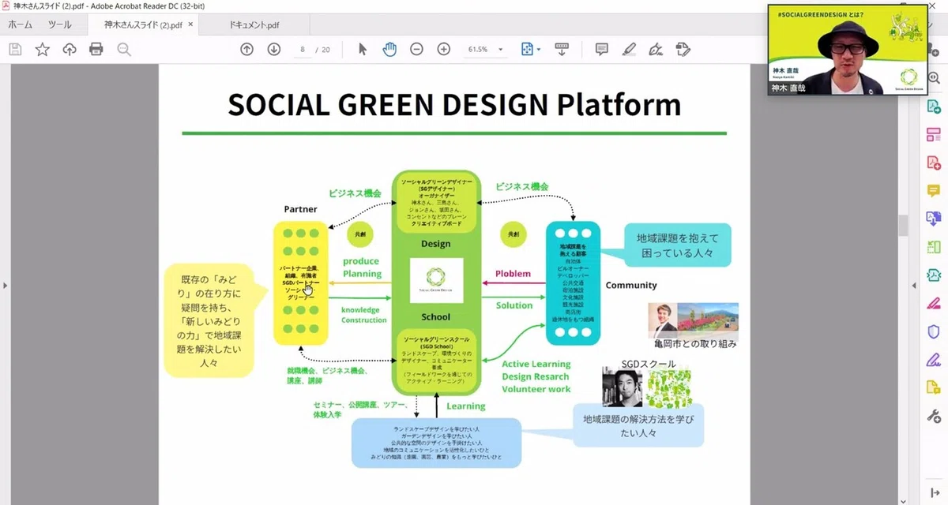Switch to the ホーム tab
Screen dimensions: 948x505
coord(21,24)
